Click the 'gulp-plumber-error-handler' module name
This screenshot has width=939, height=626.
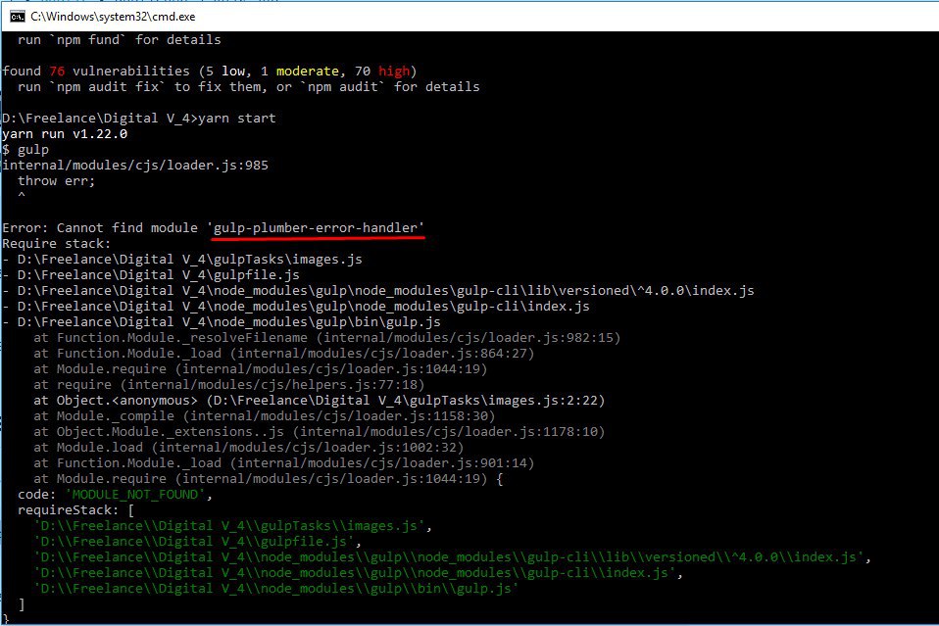(x=320, y=228)
